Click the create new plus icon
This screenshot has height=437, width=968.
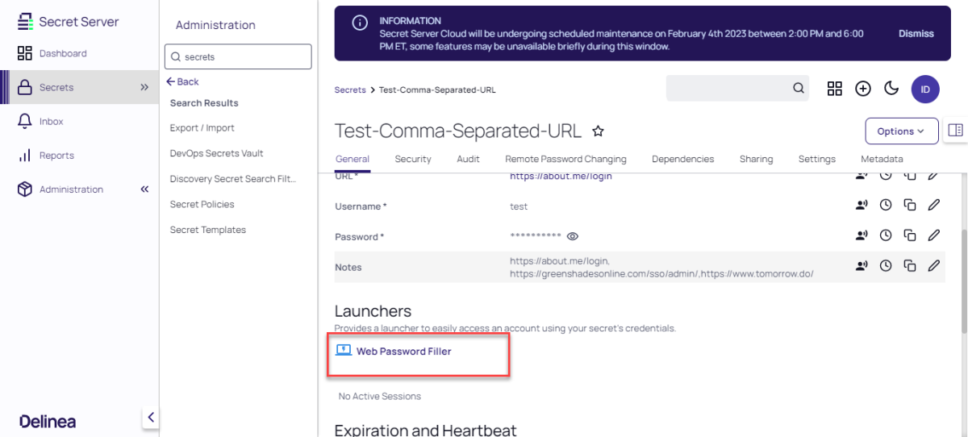tap(863, 89)
